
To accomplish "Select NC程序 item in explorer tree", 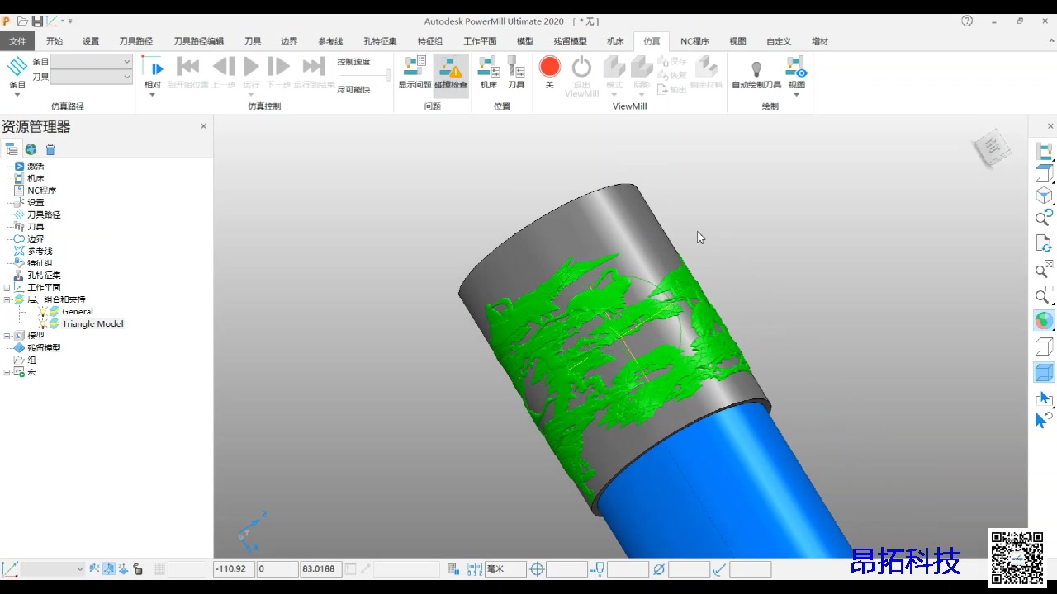I will [x=41, y=191].
